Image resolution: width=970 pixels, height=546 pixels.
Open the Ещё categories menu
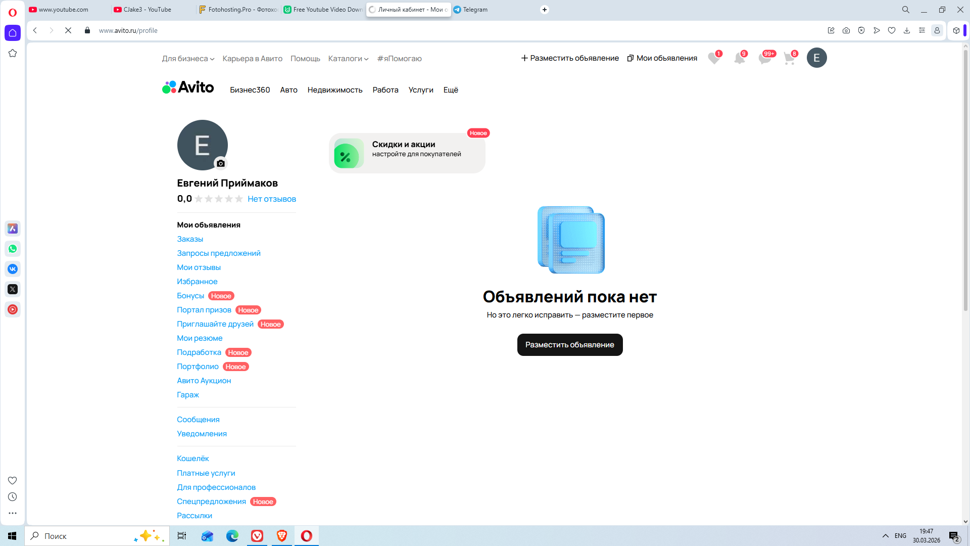(x=451, y=90)
